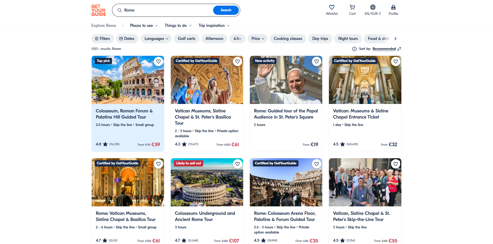
Task: Open the Filters panel
Action: click(x=102, y=39)
